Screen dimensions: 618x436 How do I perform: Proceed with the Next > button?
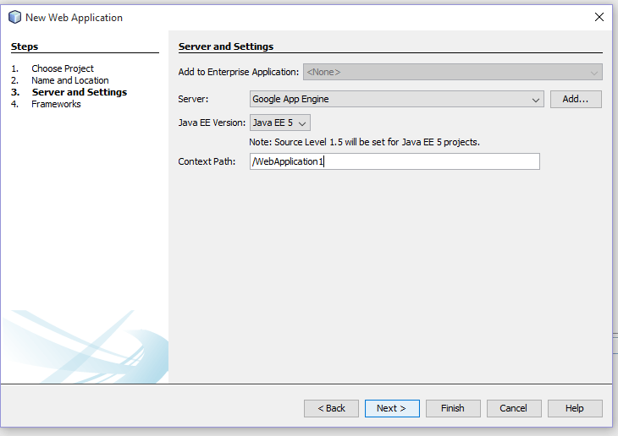[392, 408]
